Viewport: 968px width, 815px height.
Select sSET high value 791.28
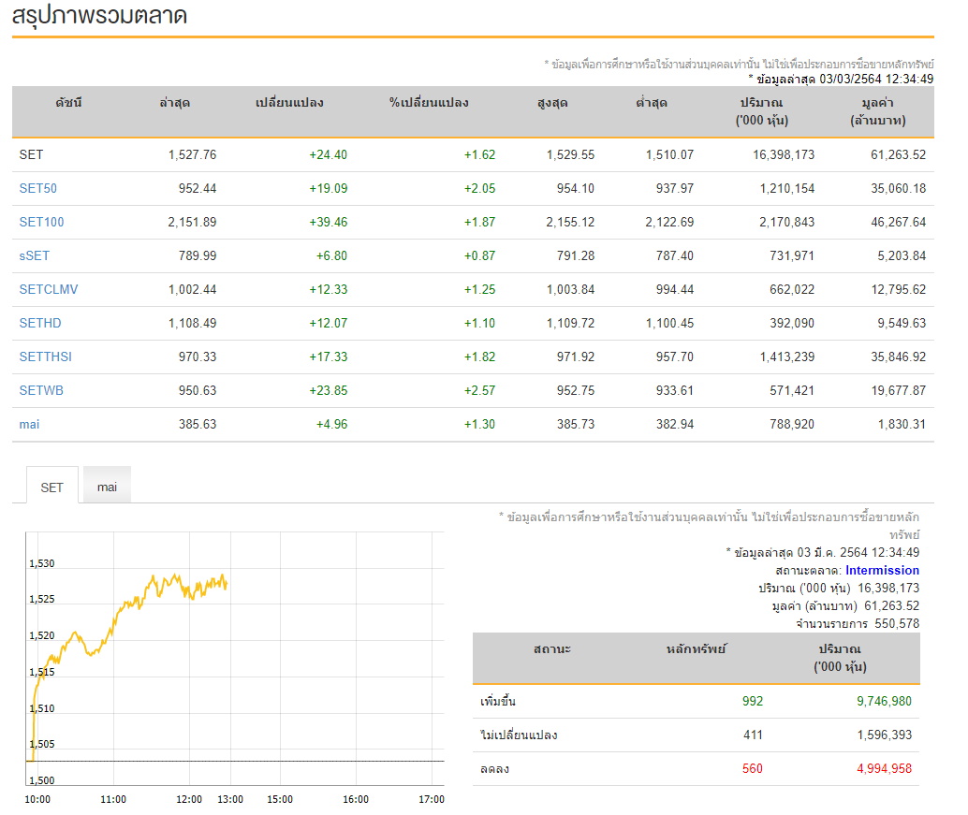(576, 255)
